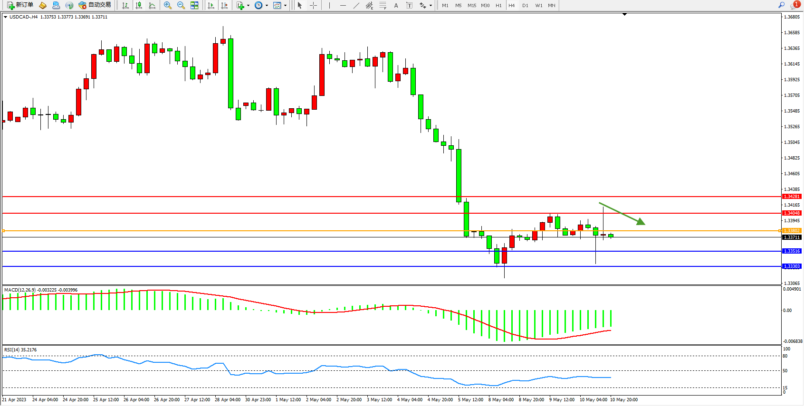Draw a horizontal line tool
The width and height of the screenshot is (804, 406).
343,5
